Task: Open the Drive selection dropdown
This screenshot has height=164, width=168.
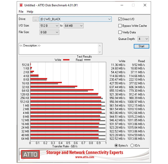Action: pyautogui.click(x=76, y=19)
